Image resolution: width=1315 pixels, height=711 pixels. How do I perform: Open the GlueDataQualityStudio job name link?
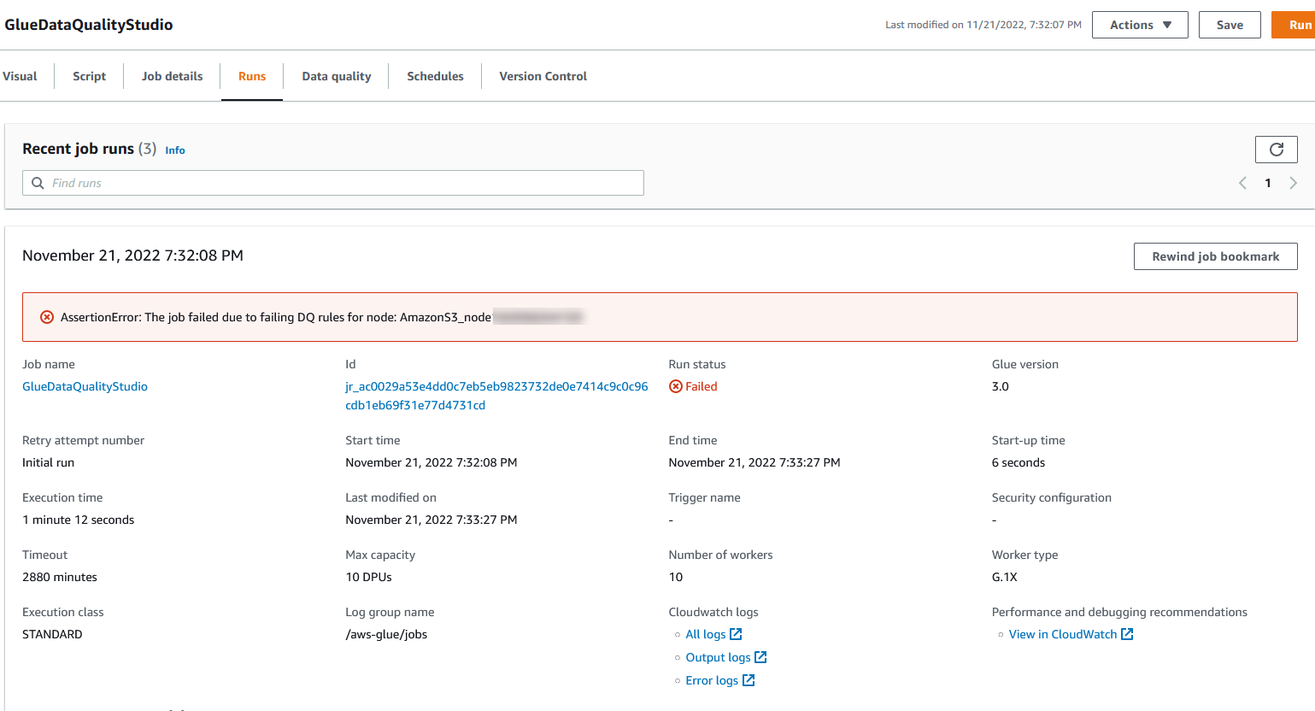(85, 386)
